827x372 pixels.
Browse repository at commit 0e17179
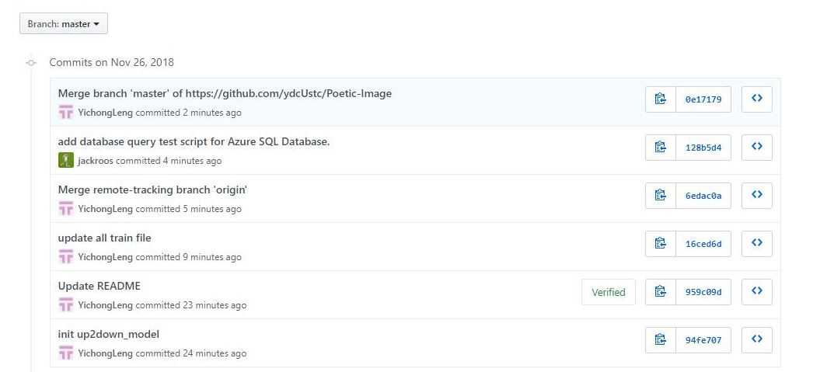coord(757,99)
